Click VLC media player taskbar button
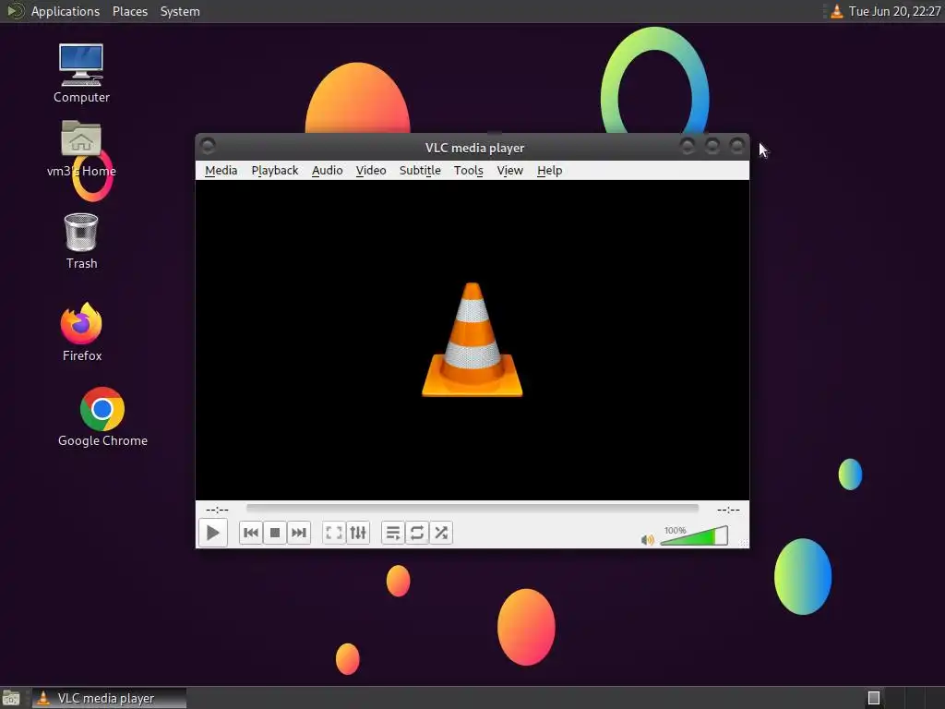This screenshot has height=709, width=945. [x=109, y=698]
